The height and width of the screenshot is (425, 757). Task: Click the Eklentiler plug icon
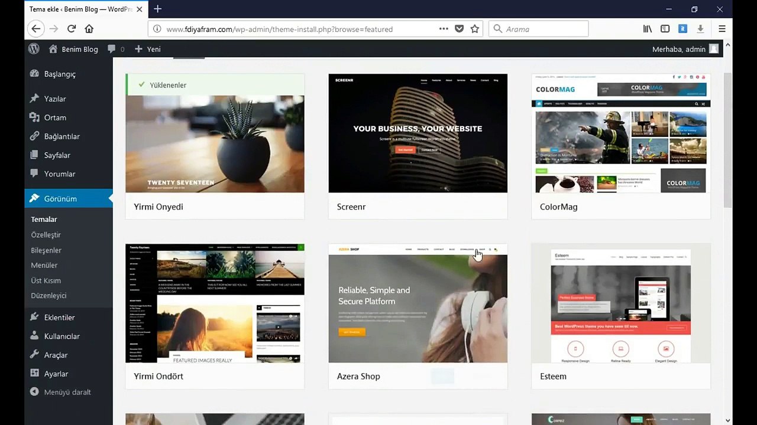point(34,318)
